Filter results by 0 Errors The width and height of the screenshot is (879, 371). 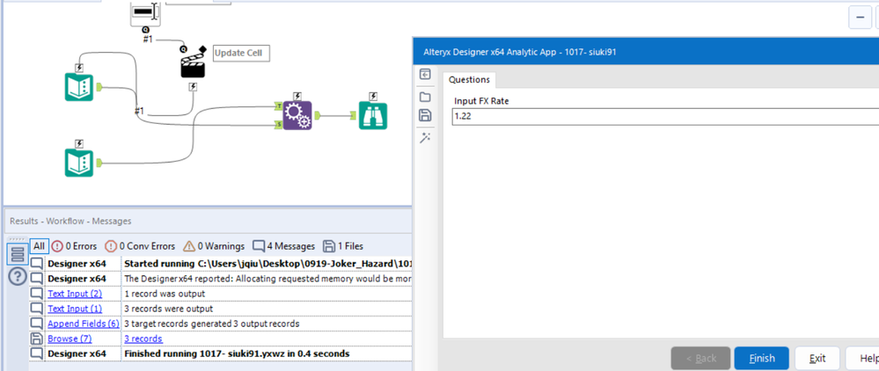pos(74,246)
